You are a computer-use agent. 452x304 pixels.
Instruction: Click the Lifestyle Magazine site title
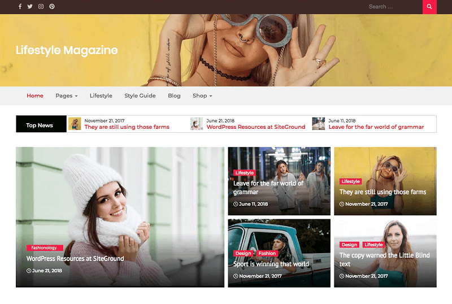67,50
